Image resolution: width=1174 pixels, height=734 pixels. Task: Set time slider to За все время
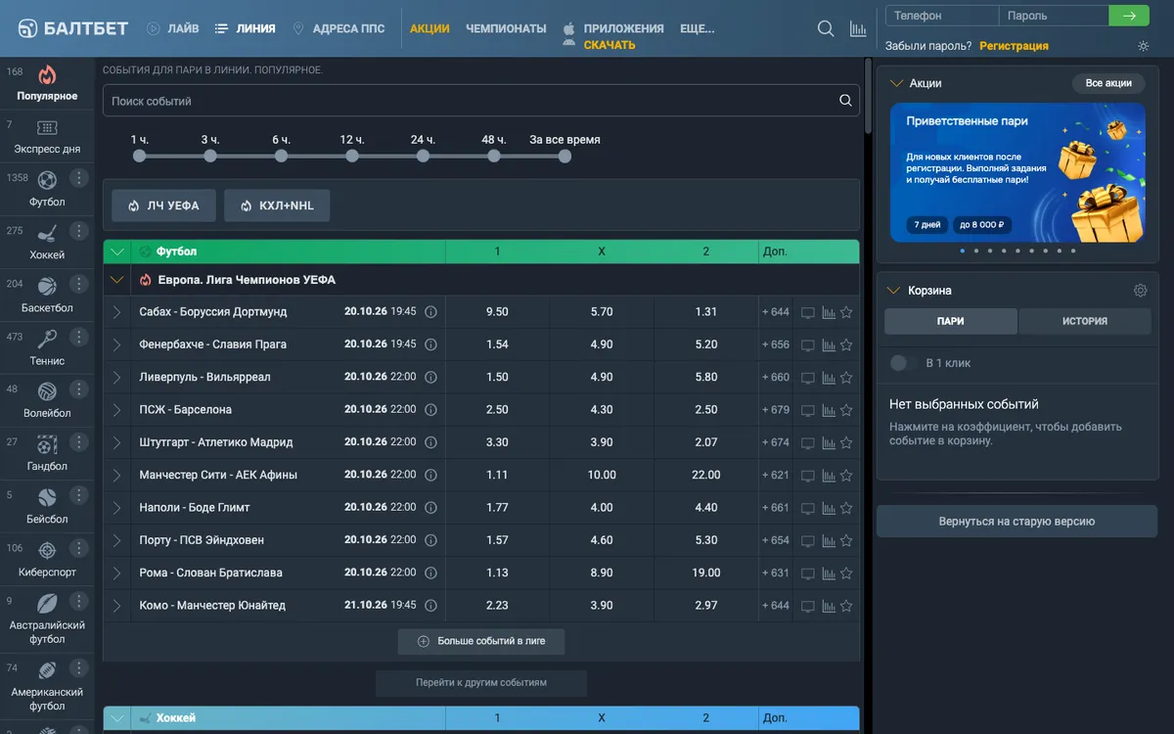pos(564,156)
